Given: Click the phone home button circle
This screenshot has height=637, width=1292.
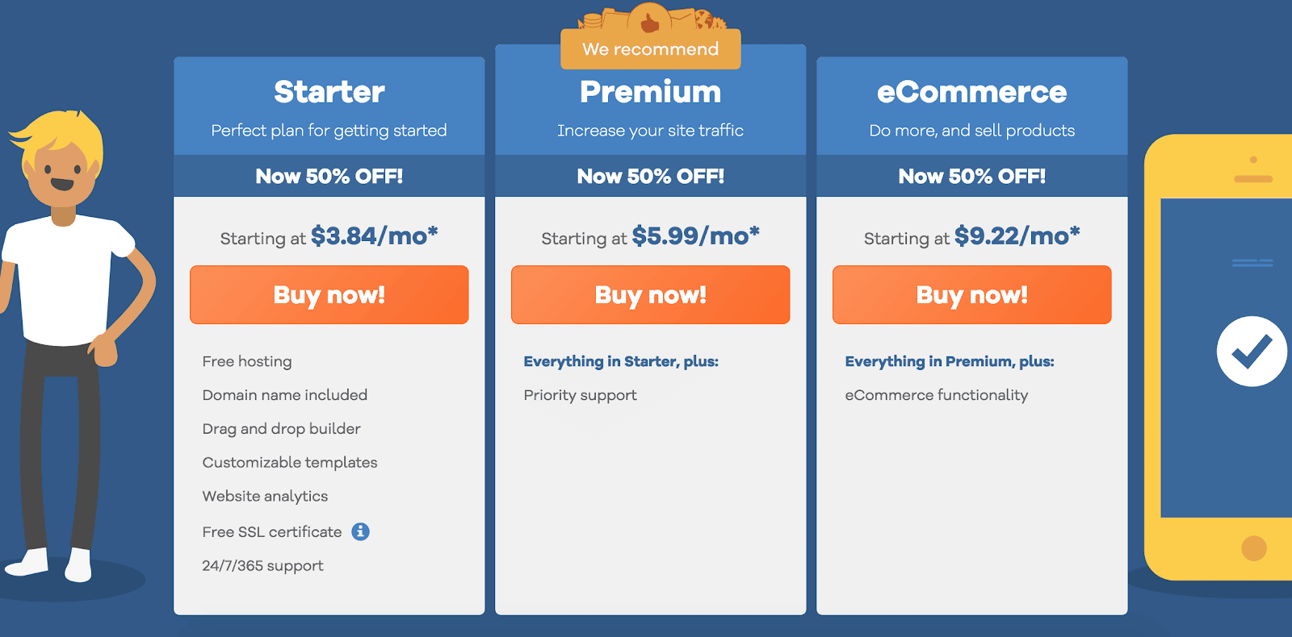Looking at the screenshot, I should [1253, 548].
